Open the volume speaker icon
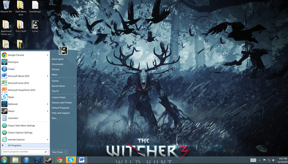 click(274, 160)
